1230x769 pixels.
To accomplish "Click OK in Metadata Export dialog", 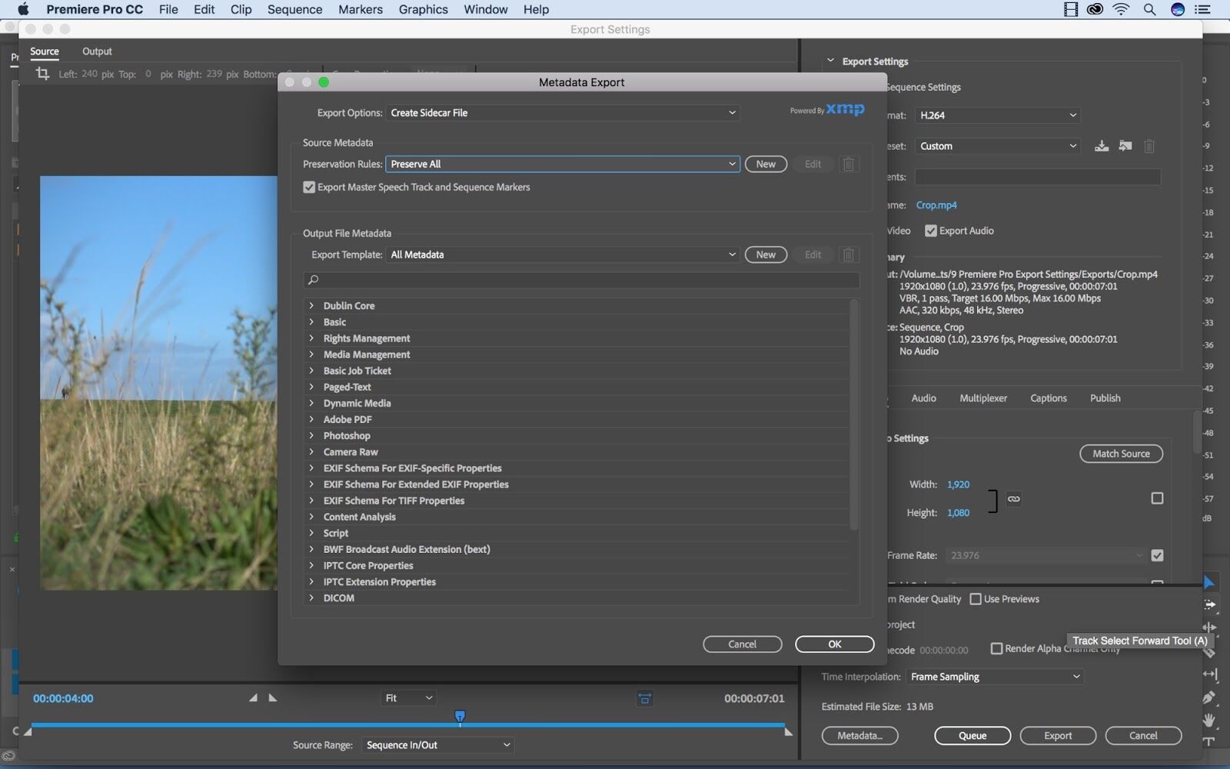I will pyautogui.click(x=835, y=644).
